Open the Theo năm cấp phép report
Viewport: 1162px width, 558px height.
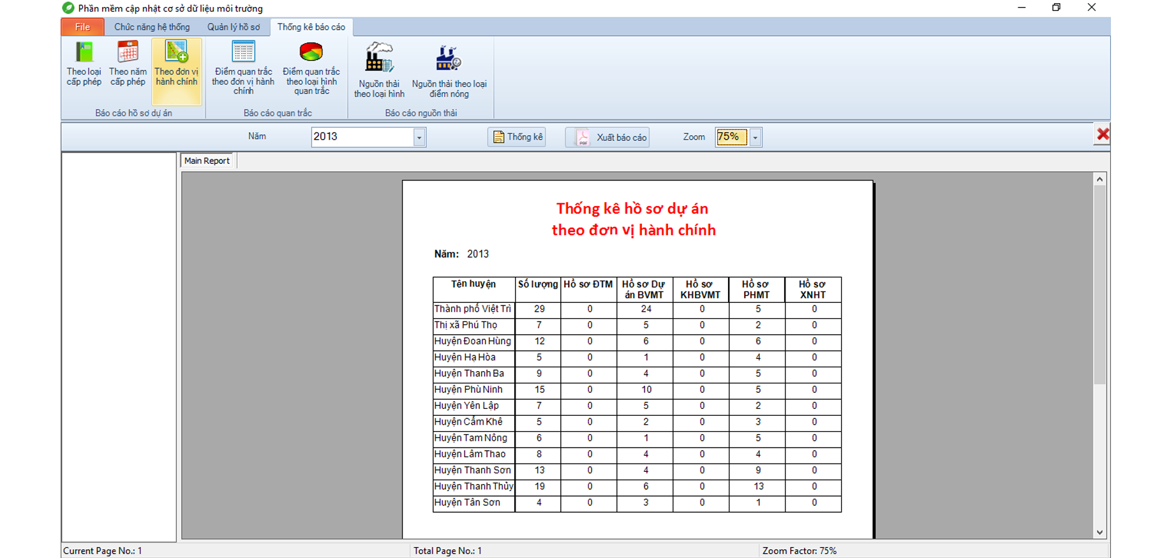(x=128, y=64)
